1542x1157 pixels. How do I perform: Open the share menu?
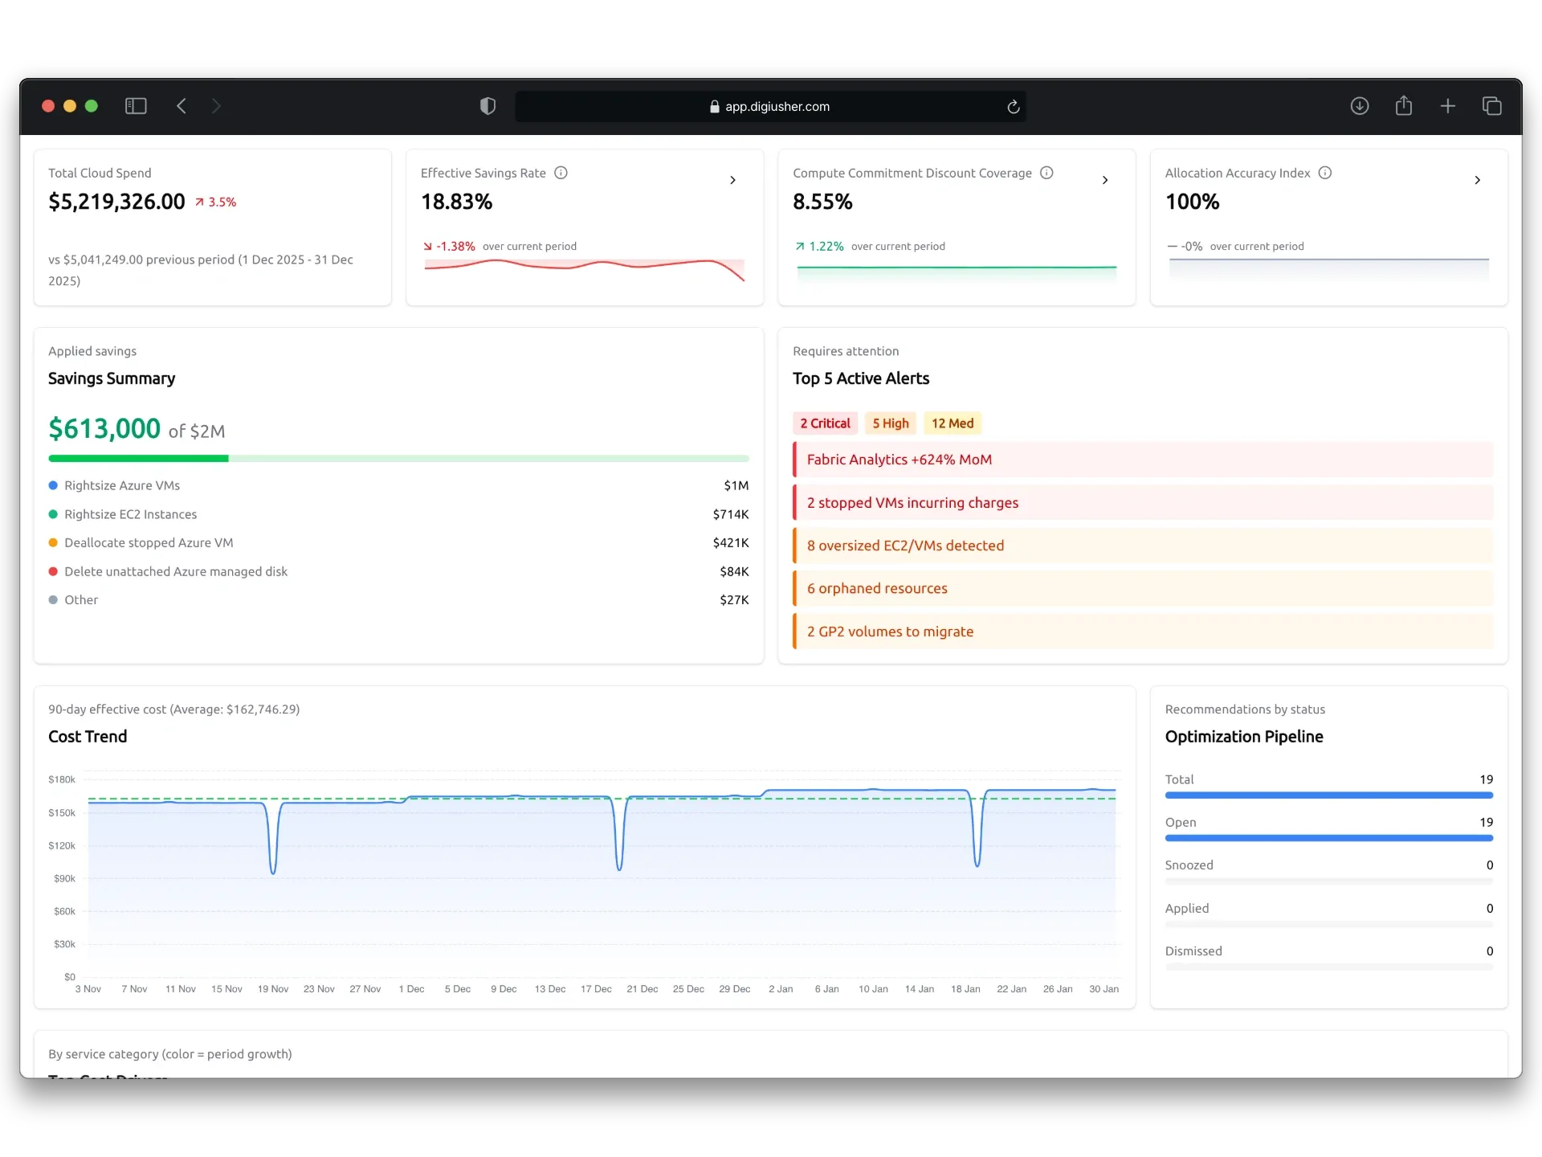[x=1404, y=106]
